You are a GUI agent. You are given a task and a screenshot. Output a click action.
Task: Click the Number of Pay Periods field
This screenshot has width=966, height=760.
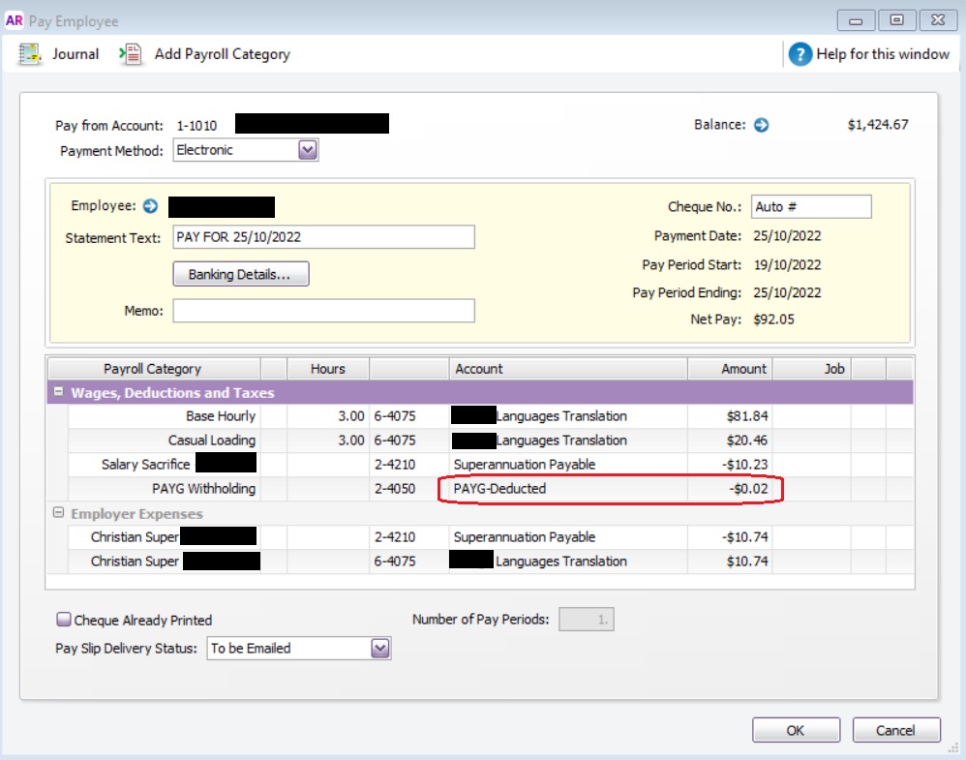(586, 620)
